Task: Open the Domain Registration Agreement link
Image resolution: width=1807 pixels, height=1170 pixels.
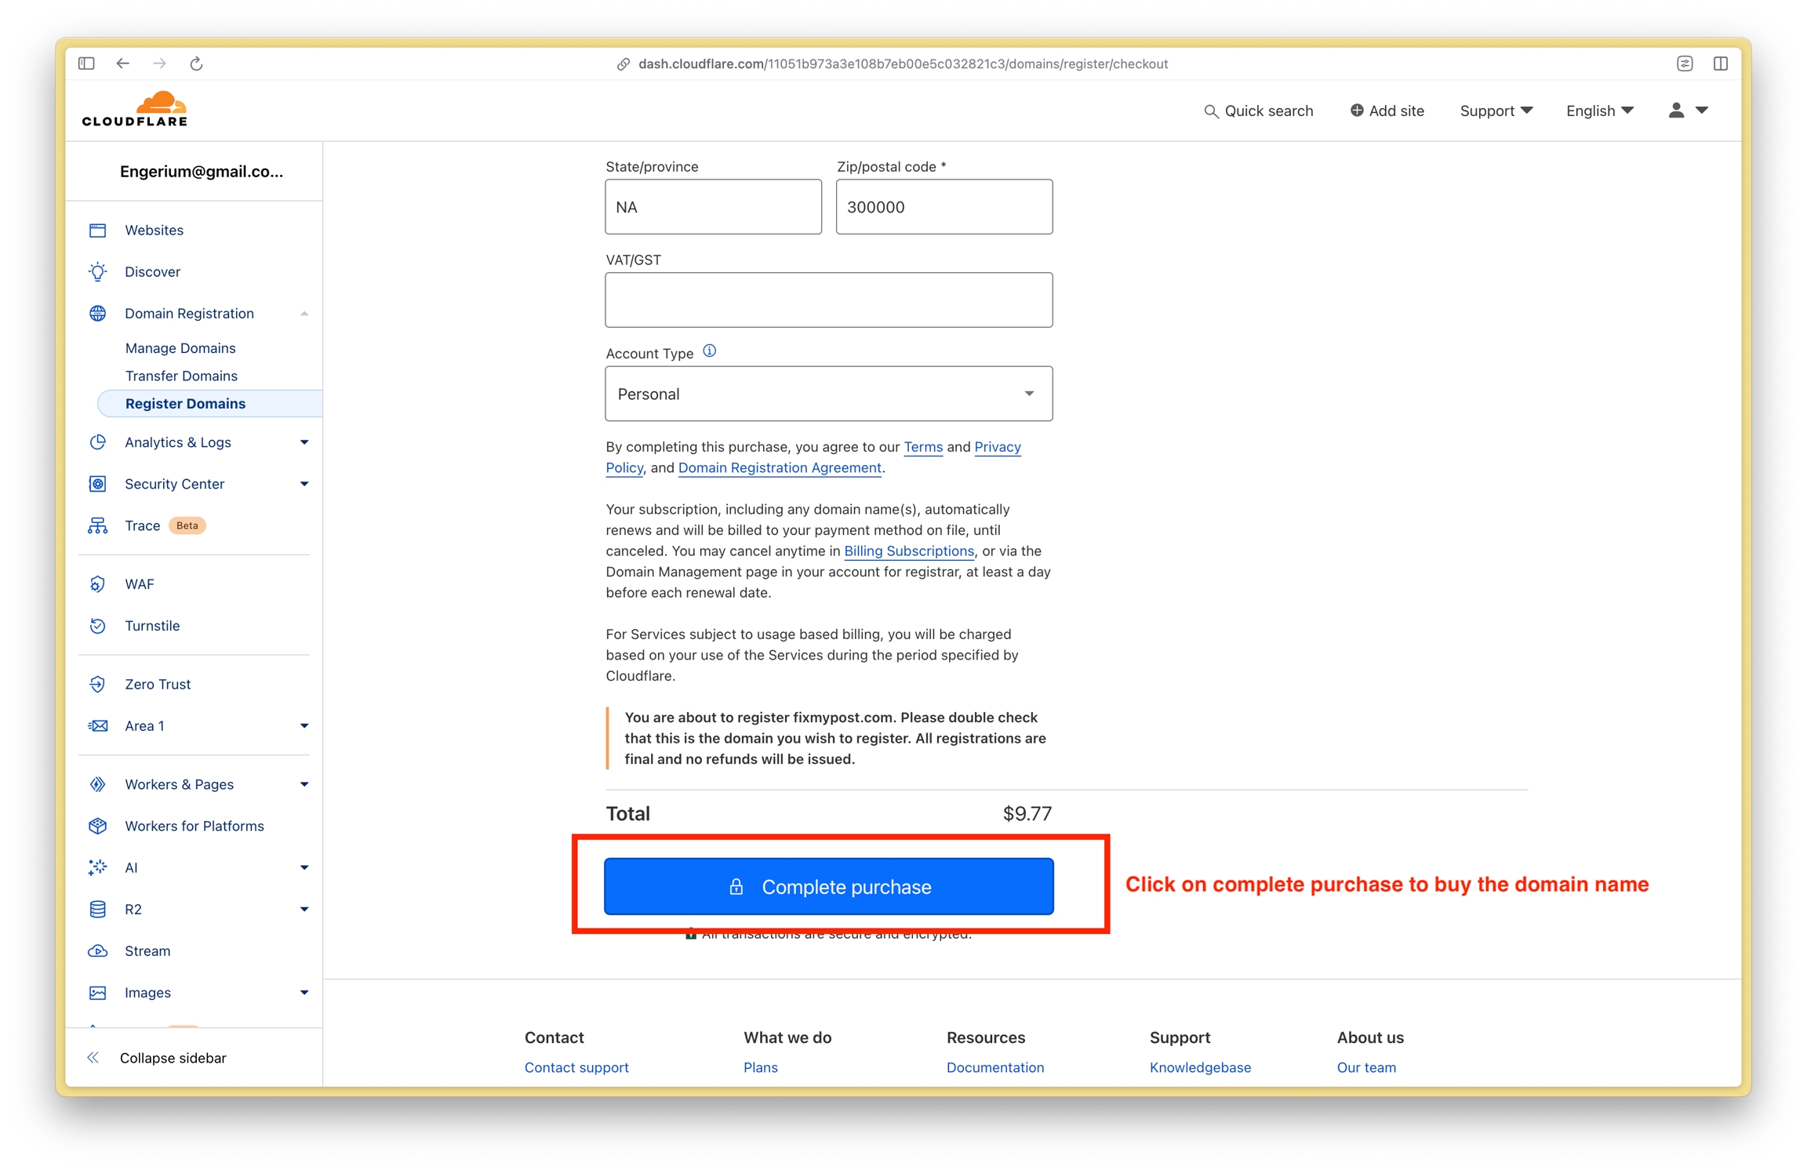Action: pos(780,467)
